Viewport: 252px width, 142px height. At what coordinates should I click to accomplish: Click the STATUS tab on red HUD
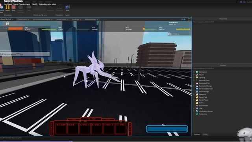pos(91,119)
